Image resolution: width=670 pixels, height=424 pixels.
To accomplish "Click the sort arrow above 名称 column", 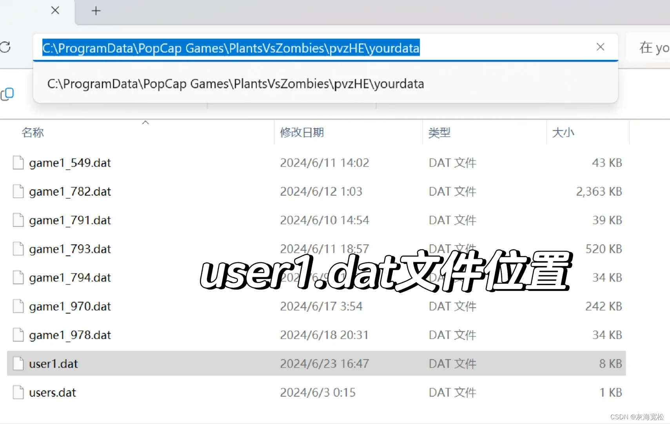I will pyautogui.click(x=145, y=122).
